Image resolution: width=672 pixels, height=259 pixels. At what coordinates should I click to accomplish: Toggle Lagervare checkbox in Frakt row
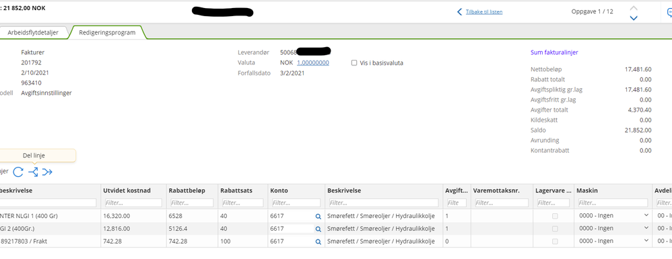[555, 242]
